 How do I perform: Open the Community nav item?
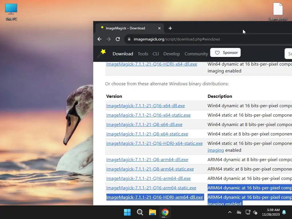point(196,54)
